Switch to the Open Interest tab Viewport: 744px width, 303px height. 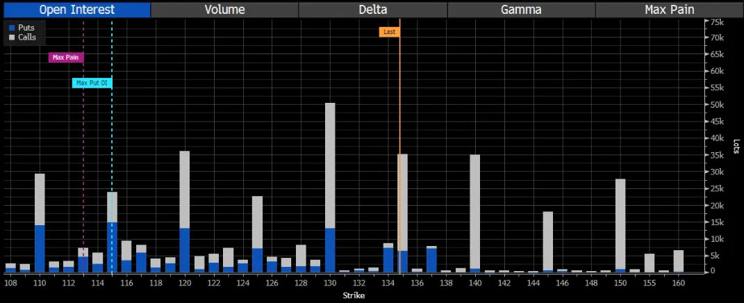76,10
